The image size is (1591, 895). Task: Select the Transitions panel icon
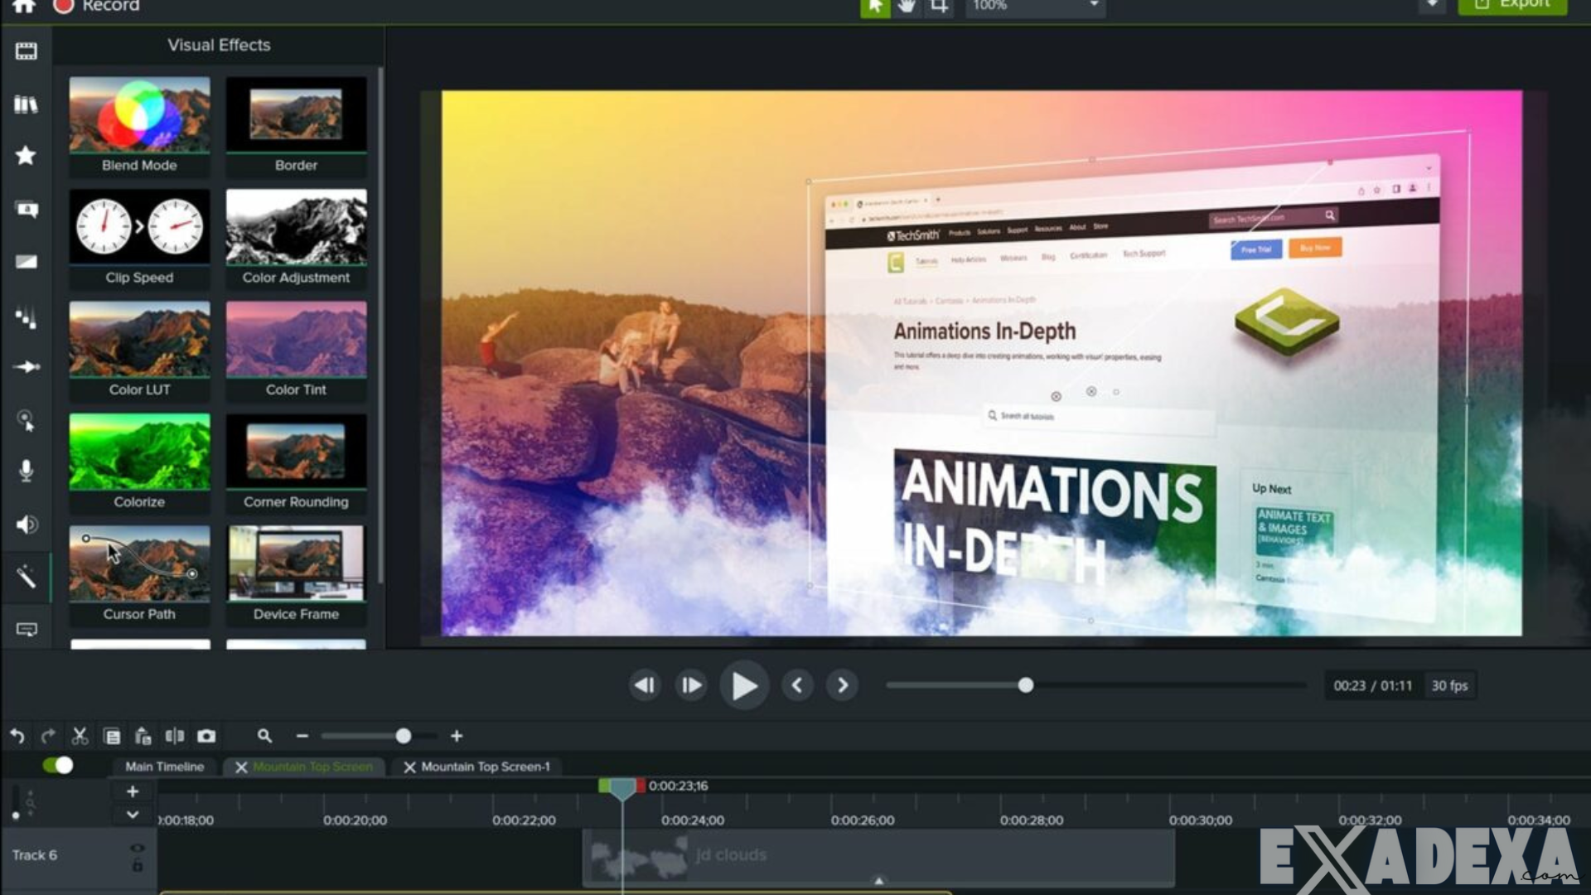coord(27,262)
